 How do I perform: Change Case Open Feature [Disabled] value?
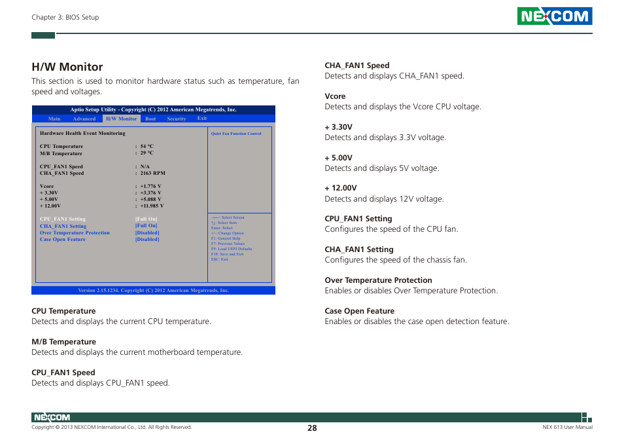tap(147, 239)
